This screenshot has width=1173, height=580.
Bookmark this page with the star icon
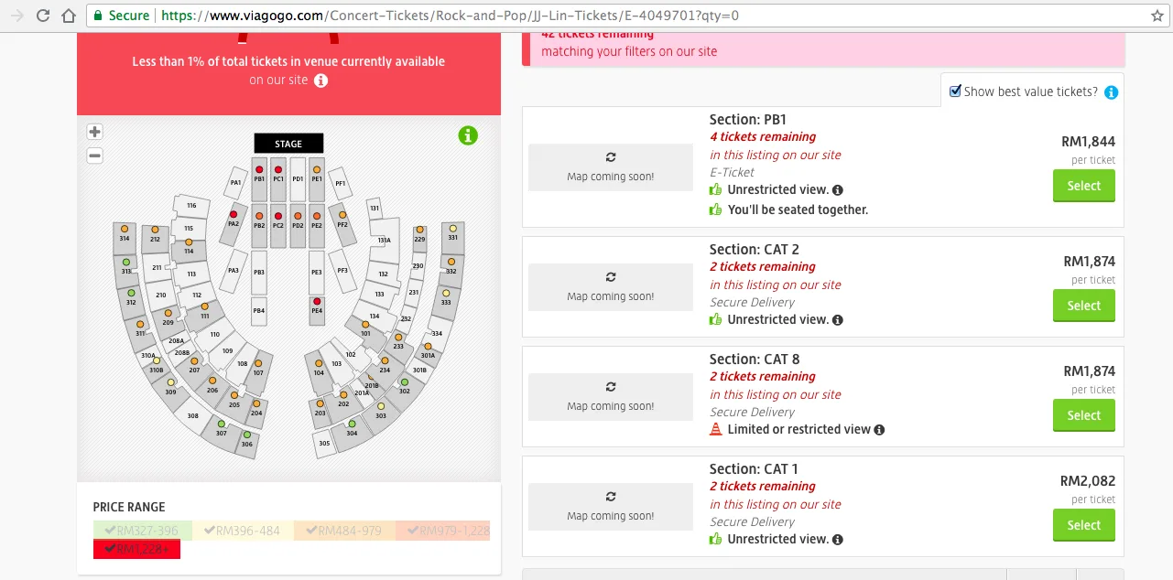point(1157,16)
